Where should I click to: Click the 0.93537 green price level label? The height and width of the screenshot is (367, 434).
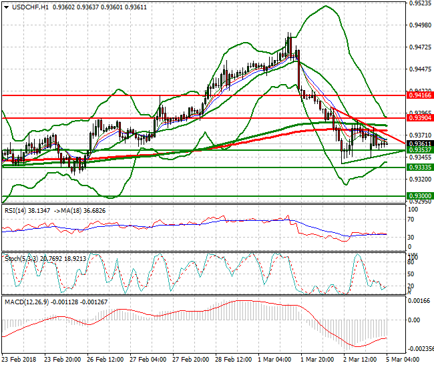coord(420,150)
